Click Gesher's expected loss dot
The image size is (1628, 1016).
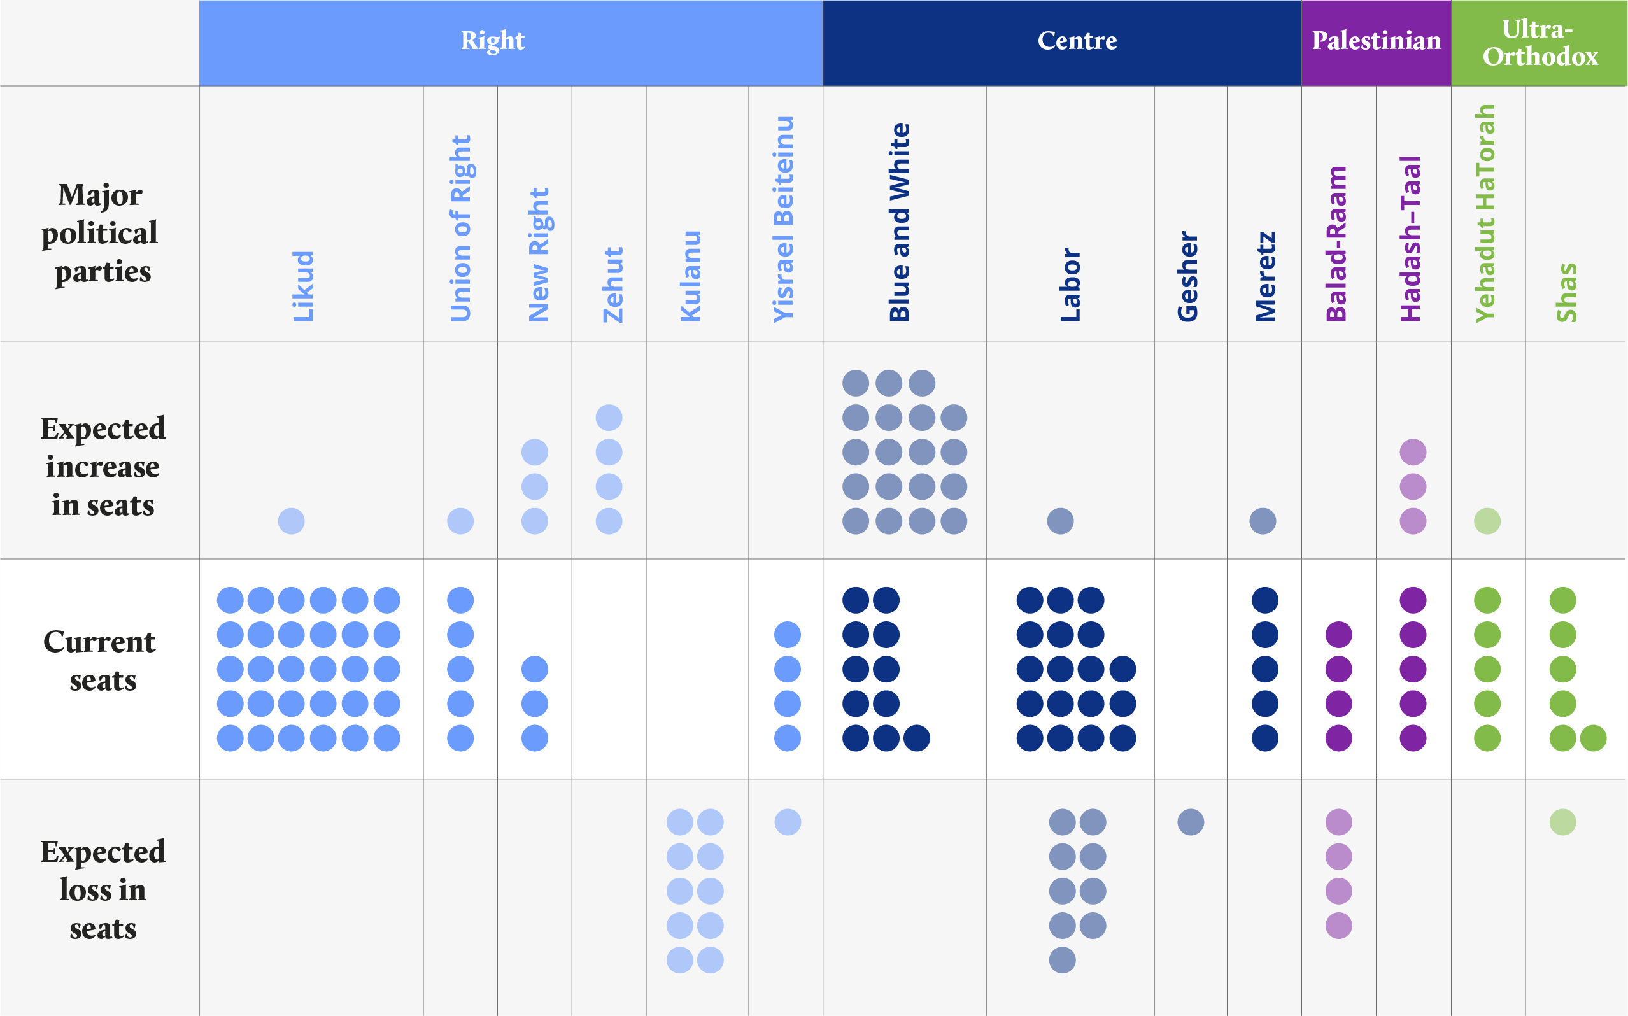(x=1191, y=822)
